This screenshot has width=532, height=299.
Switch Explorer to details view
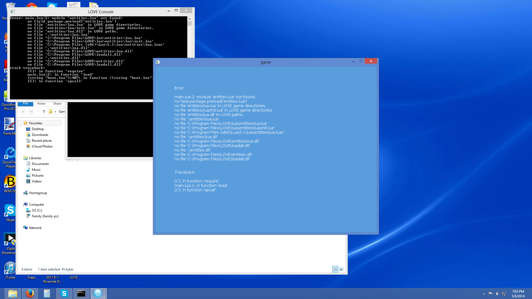point(335,269)
